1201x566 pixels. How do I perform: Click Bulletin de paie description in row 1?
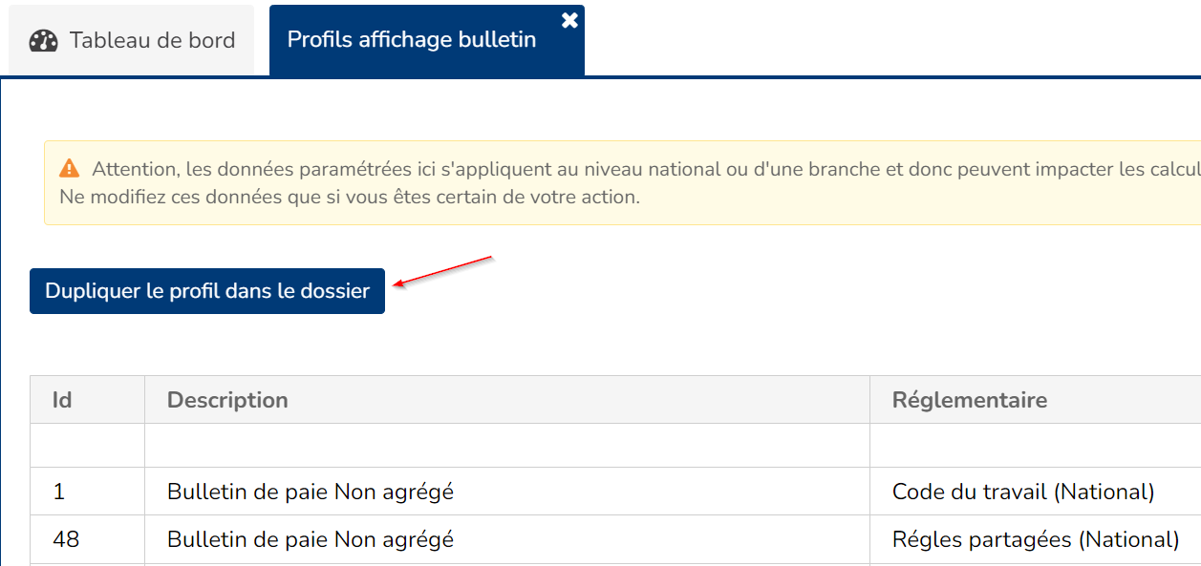pyautogui.click(x=310, y=492)
